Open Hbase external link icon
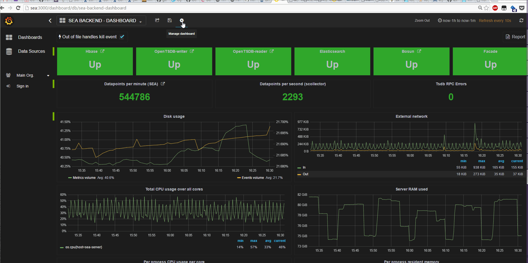The width and height of the screenshot is (528, 263). pyautogui.click(x=102, y=51)
